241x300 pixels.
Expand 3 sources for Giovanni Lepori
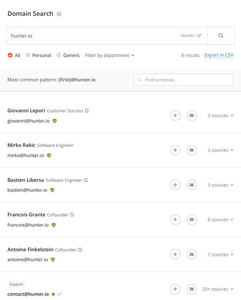[220, 116]
